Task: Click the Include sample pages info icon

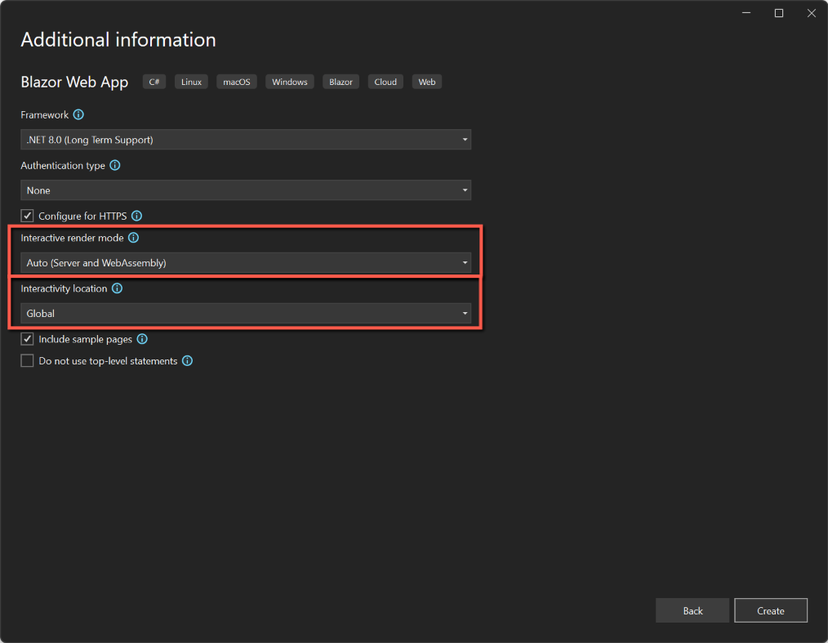Action: (141, 338)
